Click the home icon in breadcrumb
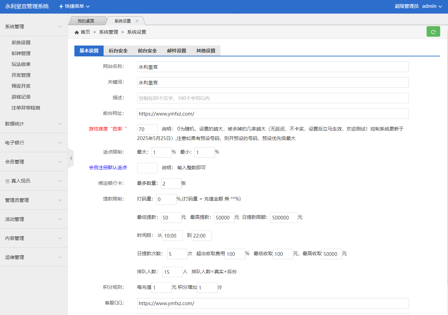448x315 pixels. [77, 32]
